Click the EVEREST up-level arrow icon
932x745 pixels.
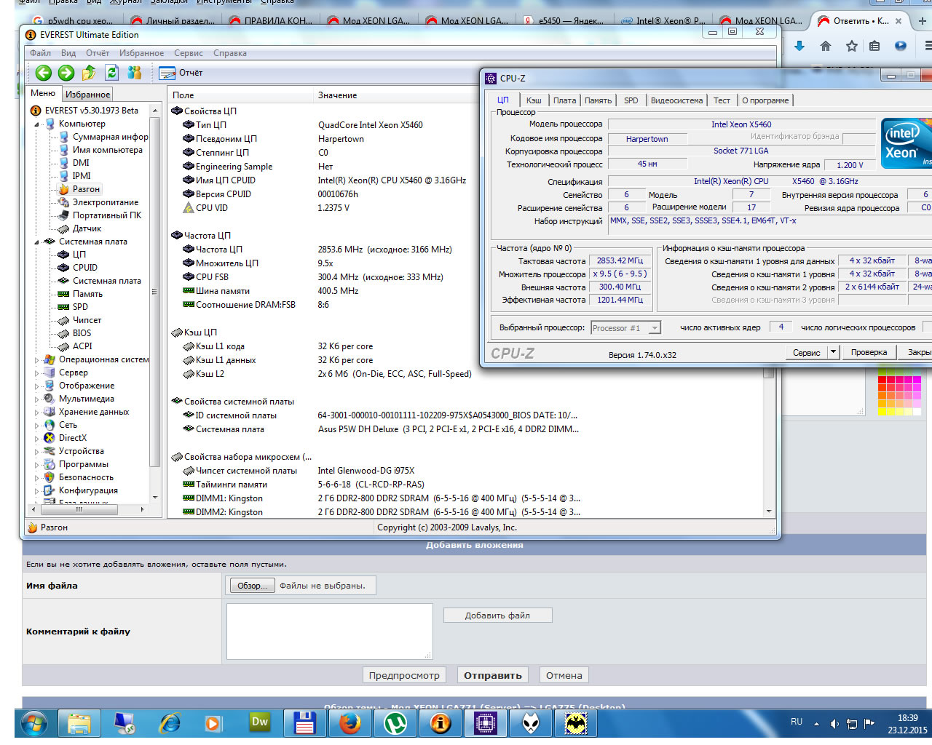click(x=89, y=73)
